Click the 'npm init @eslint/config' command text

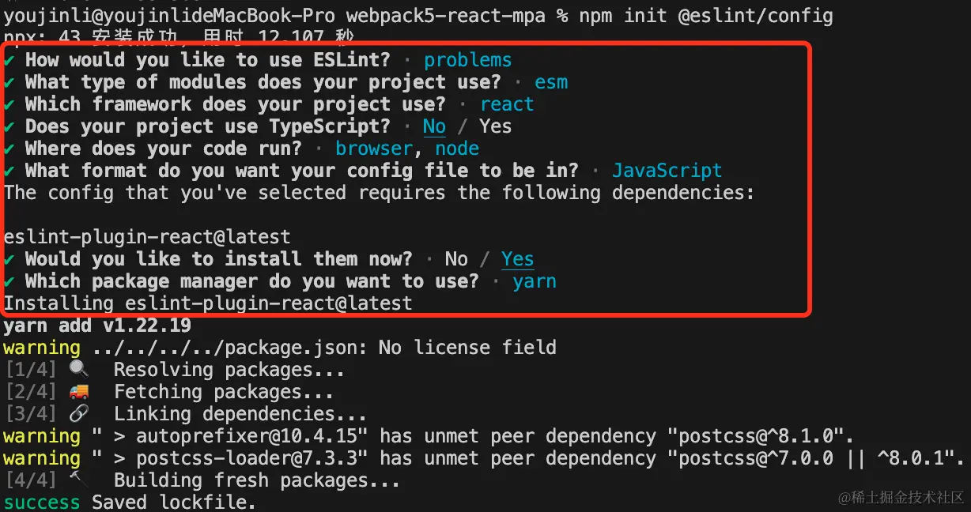[705, 15]
